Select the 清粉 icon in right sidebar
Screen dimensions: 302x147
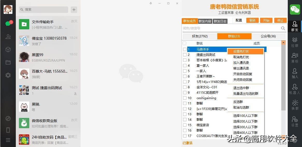295,58
